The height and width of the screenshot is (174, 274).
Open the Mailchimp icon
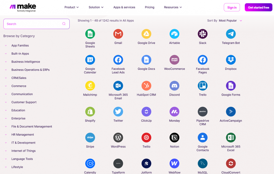[90, 86]
